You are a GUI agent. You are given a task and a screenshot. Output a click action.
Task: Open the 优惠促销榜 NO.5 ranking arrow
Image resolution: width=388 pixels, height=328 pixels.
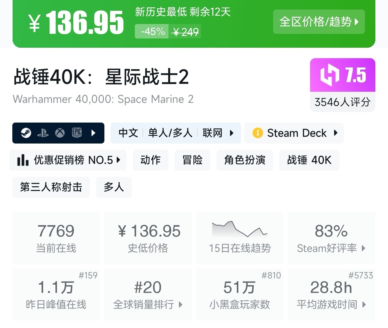[x=118, y=160]
